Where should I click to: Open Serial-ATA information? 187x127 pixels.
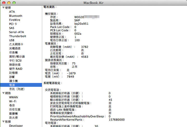[16, 32]
